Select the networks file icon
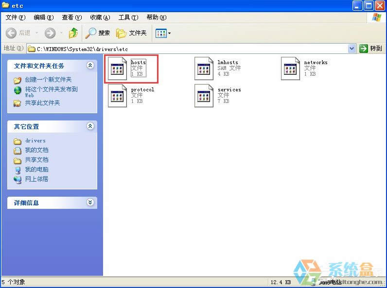Image resolution: width=387 pixels, height=288 pixels. pyautogui.click(x=291, y=68)
